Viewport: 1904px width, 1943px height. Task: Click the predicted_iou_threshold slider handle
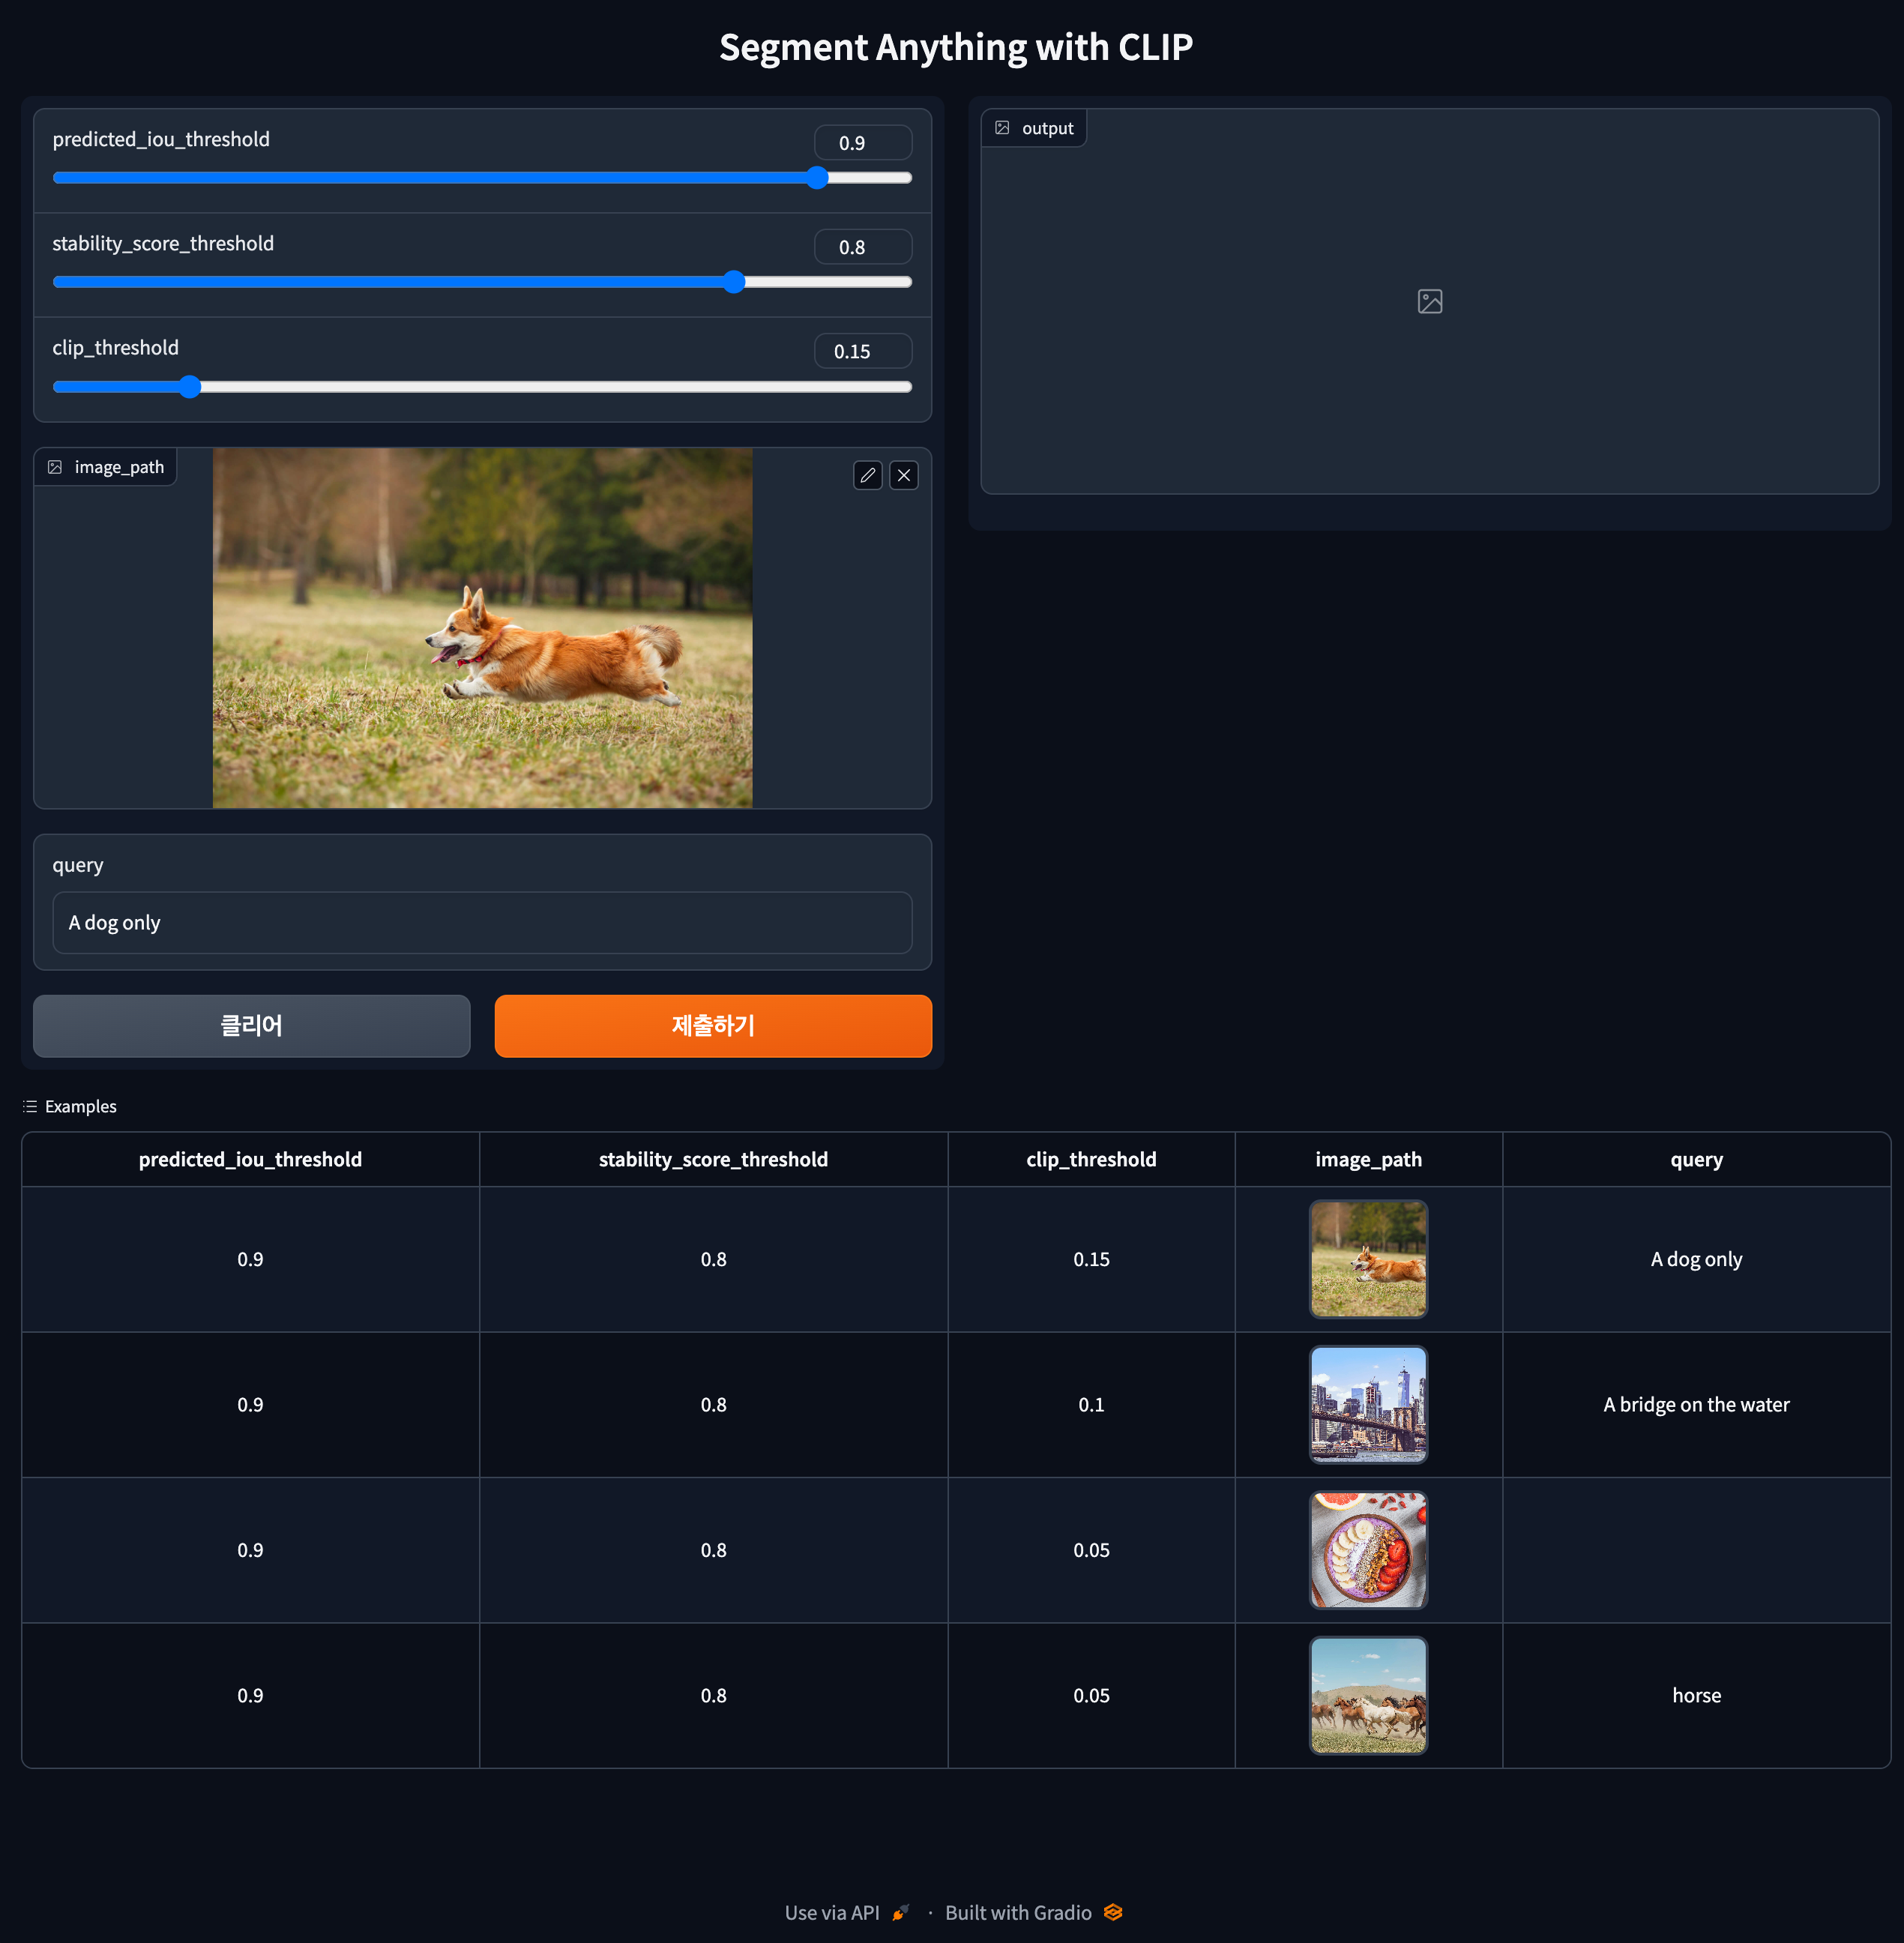(x=817, y=178)
